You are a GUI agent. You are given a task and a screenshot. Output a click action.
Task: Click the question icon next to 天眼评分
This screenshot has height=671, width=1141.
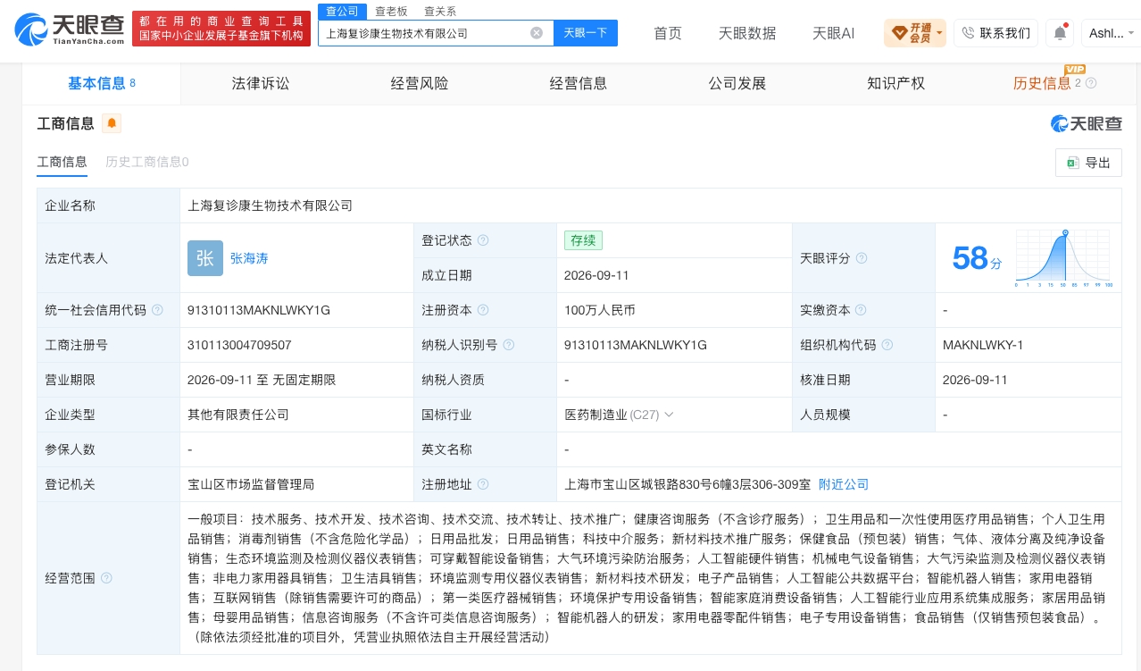click(x=862, y=258)
